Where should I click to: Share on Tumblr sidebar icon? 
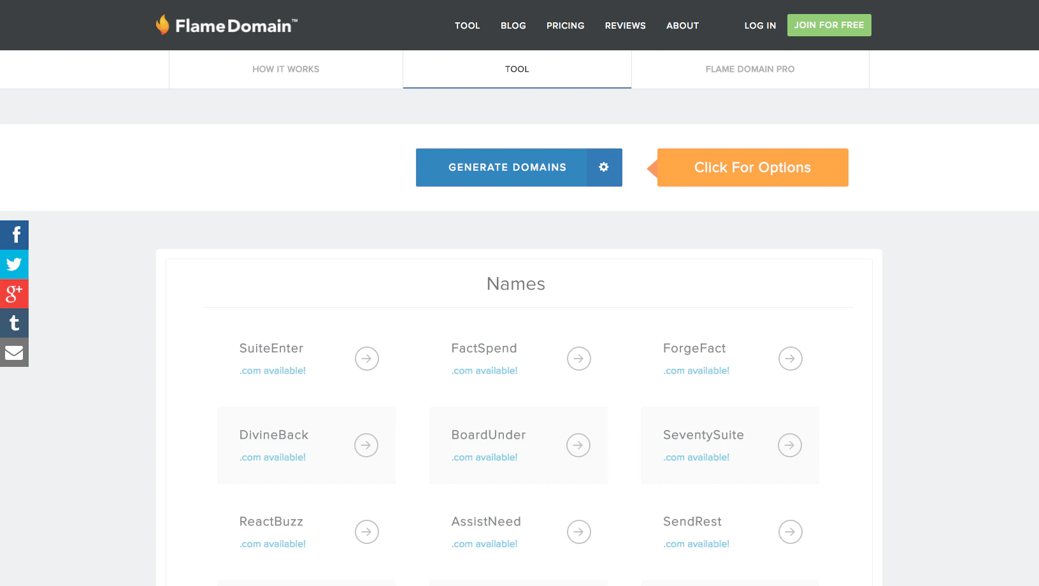coord(14,323)
